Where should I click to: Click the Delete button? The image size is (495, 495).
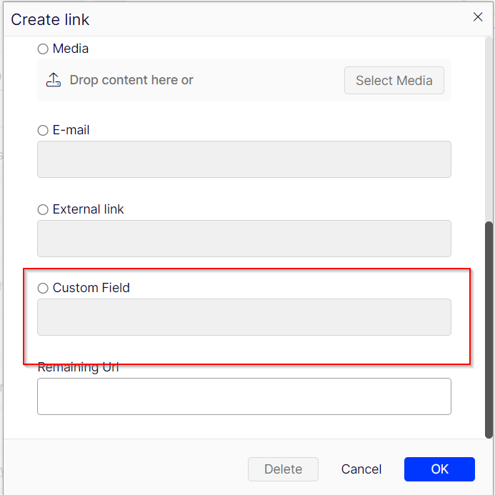pyautogui.click(x=283, y=469)
